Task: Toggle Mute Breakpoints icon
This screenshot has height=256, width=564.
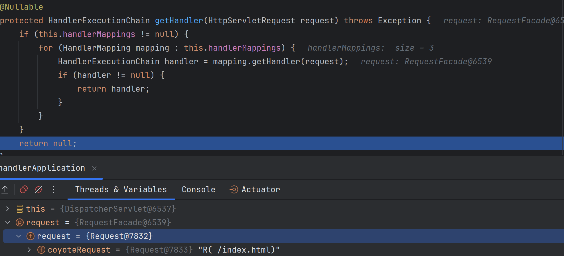Action: 38,189
